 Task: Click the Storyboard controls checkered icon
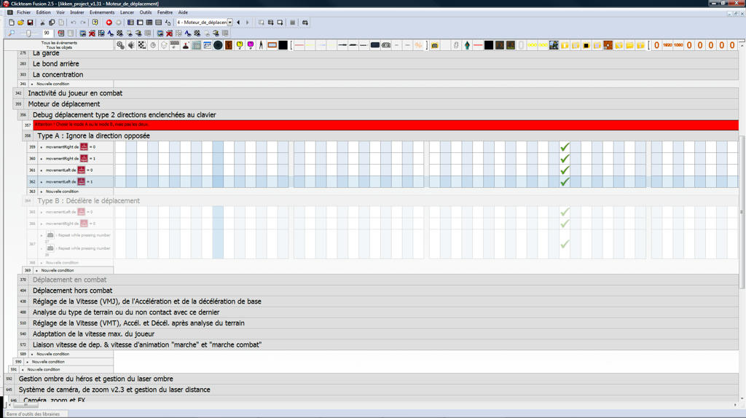pos(142,45)
